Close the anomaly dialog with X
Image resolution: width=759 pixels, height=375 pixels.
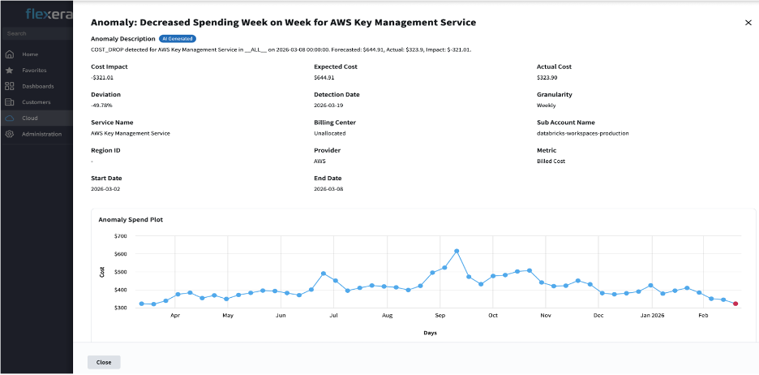click(x=748, y=22)
